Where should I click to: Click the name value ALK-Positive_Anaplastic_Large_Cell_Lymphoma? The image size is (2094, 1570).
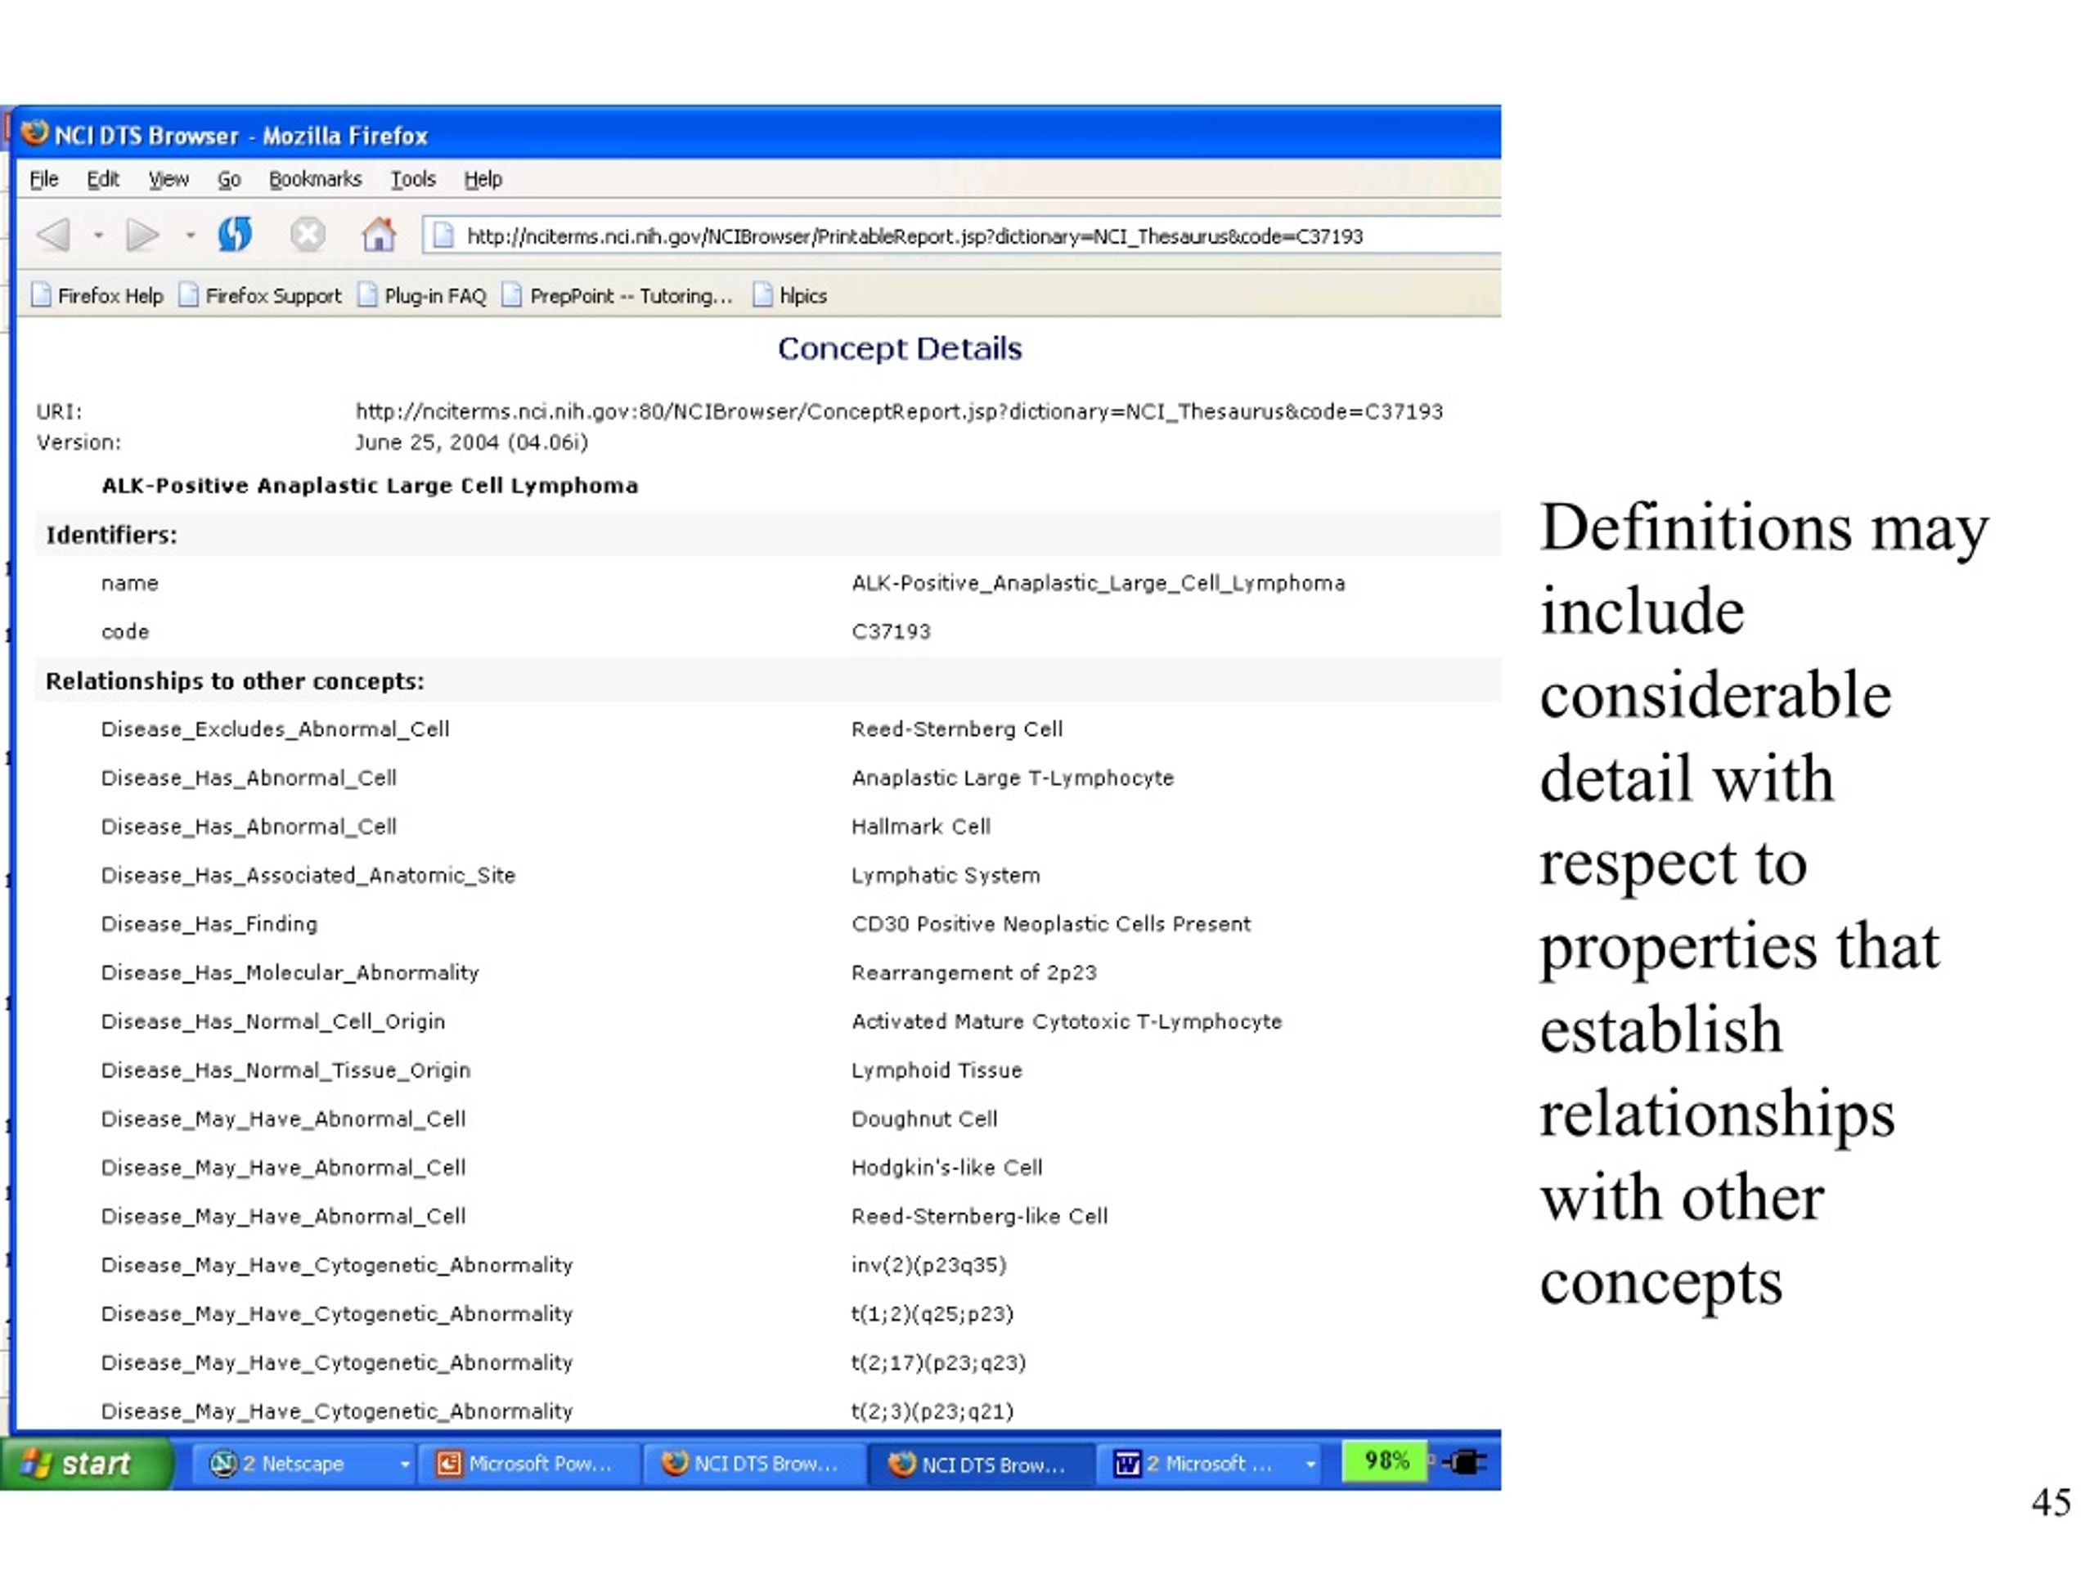coord(1098,583)
